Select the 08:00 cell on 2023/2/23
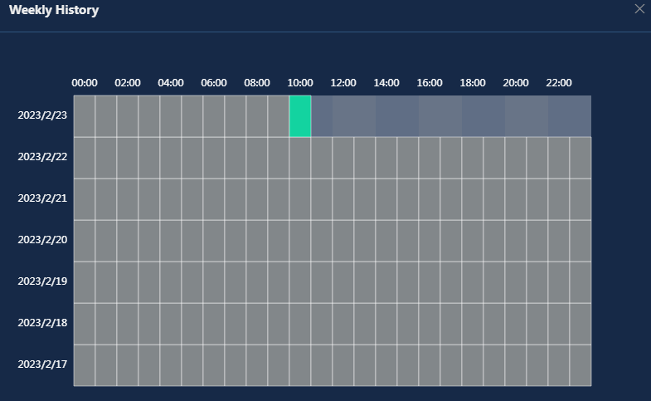The height and width of the screenshot is (401, 651). 257,116
